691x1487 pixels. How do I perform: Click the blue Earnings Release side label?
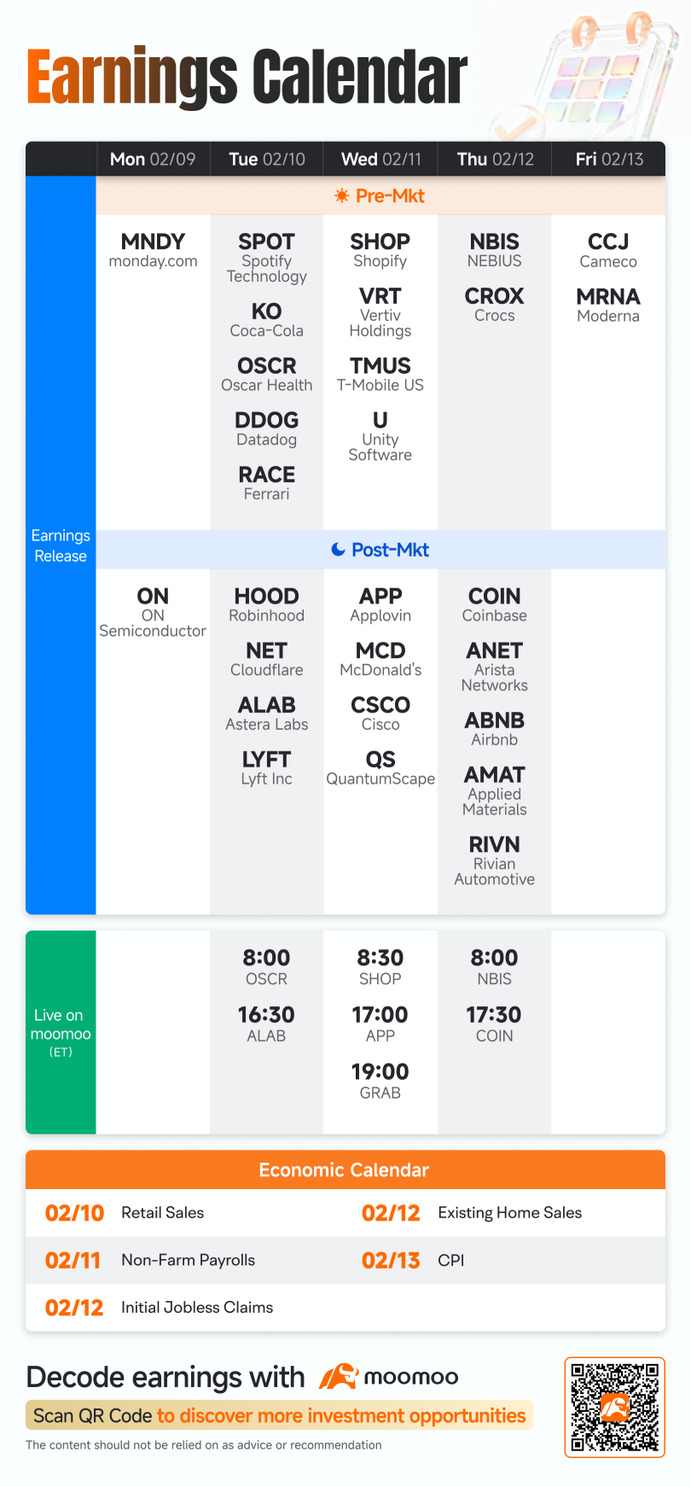click(x=61, y=545)
